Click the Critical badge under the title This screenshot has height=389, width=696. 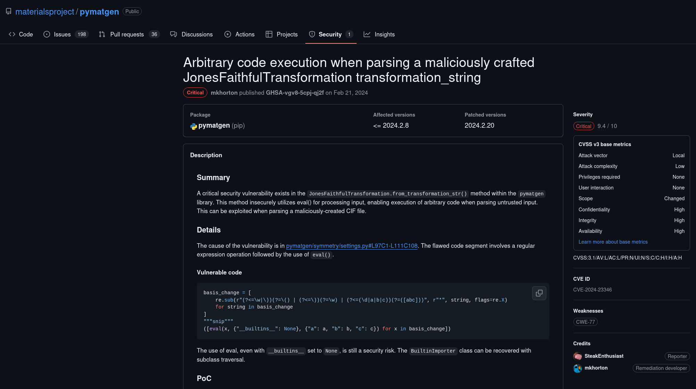tap(195, 93)
